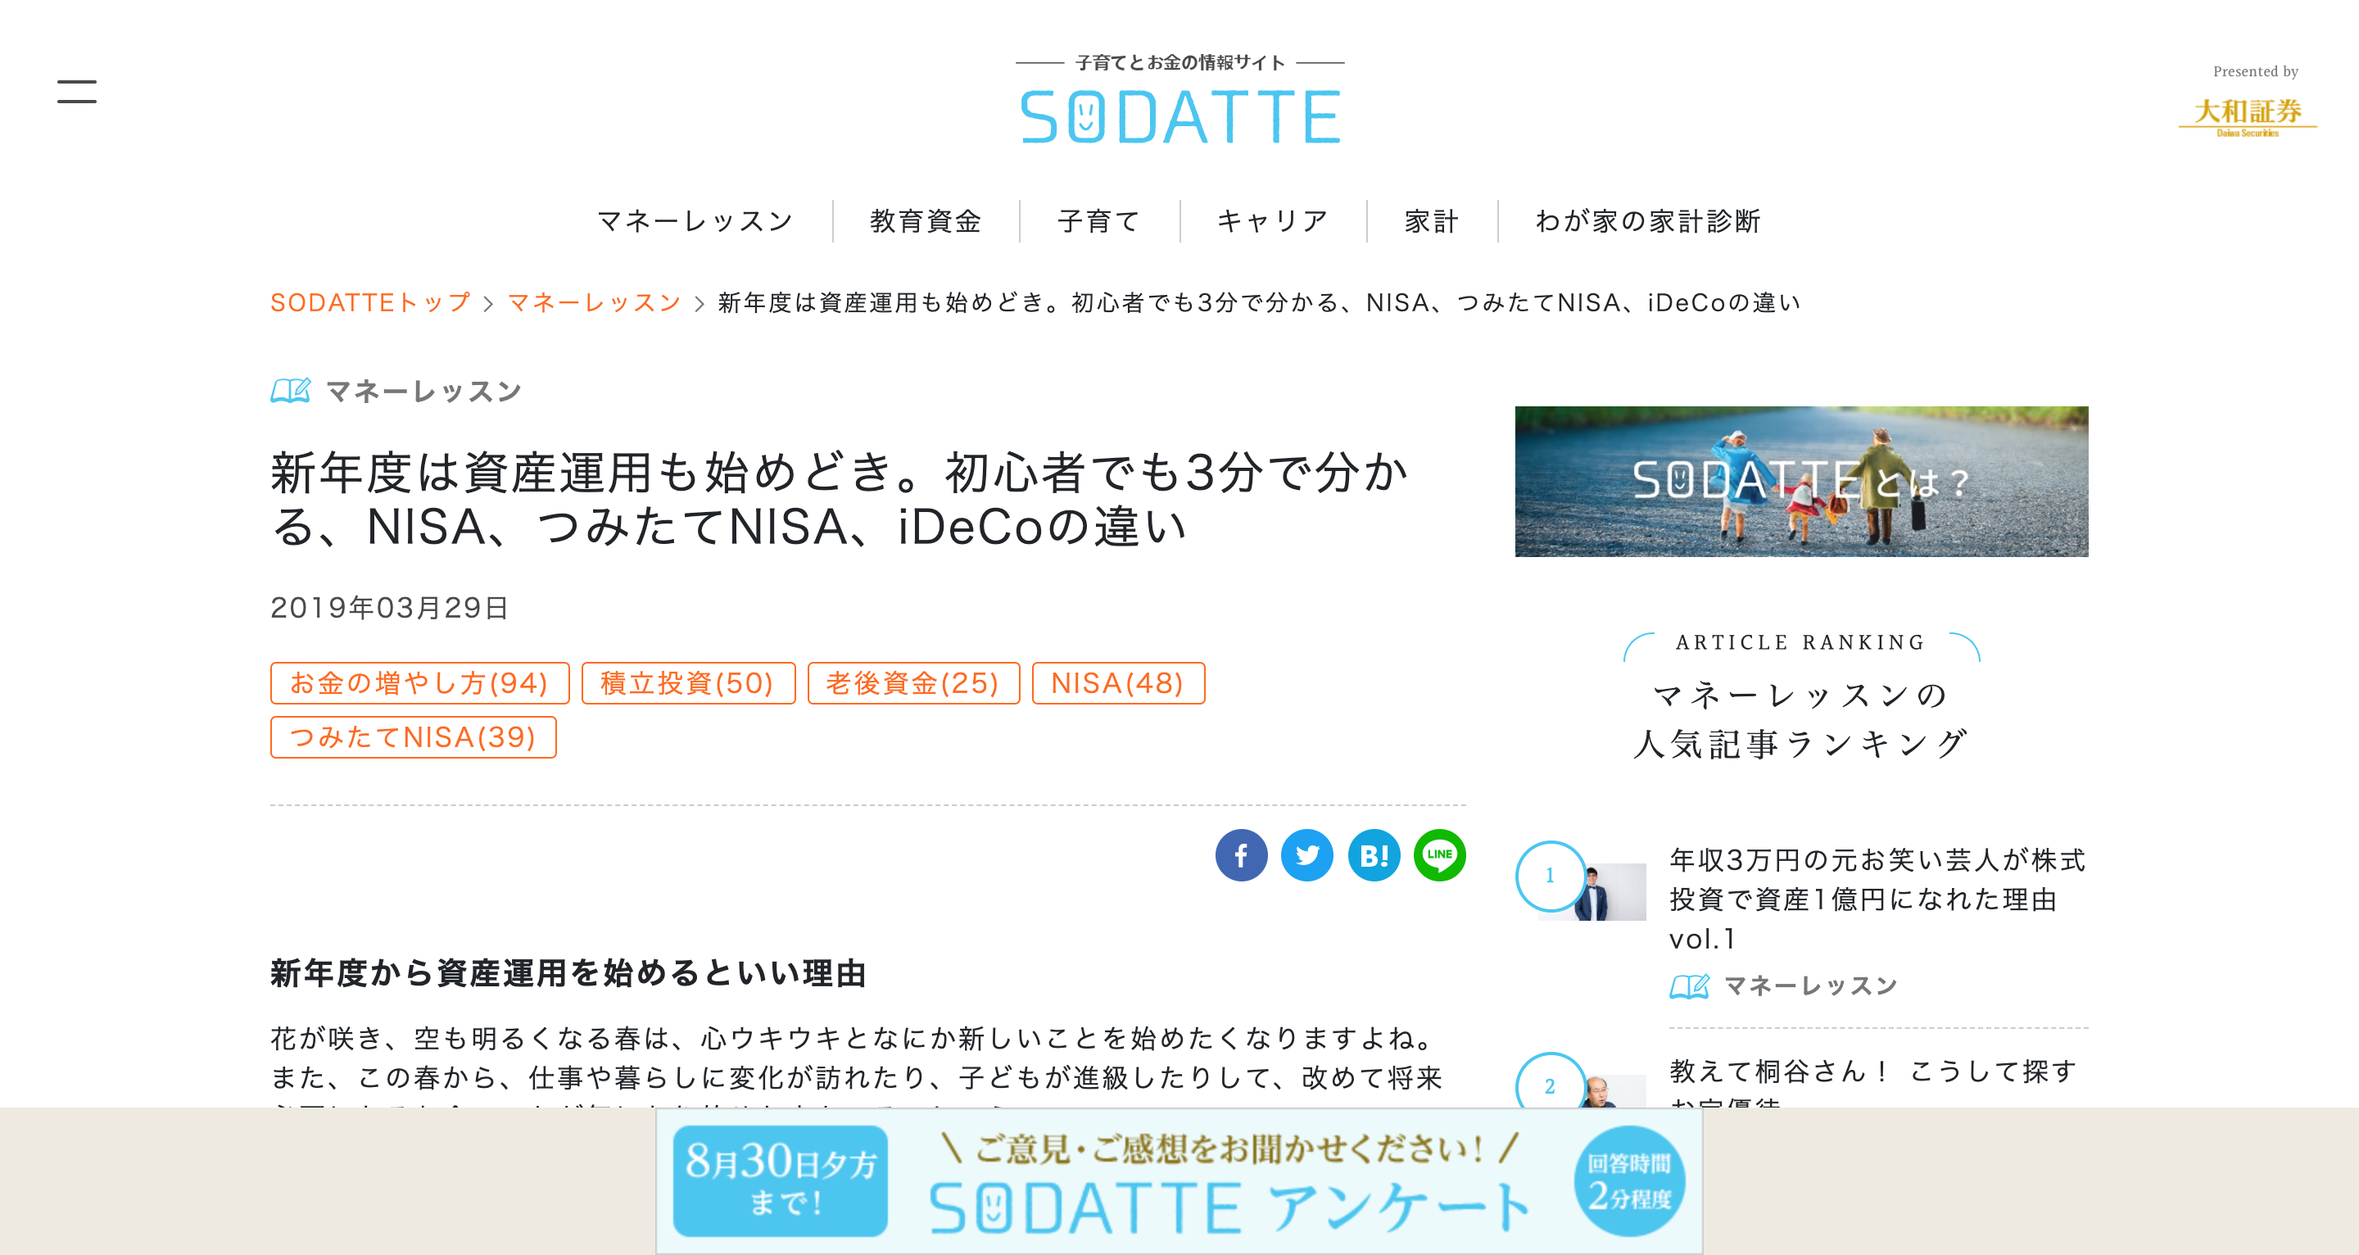Click book icon under ranking article 1

tap(1690, 986)
